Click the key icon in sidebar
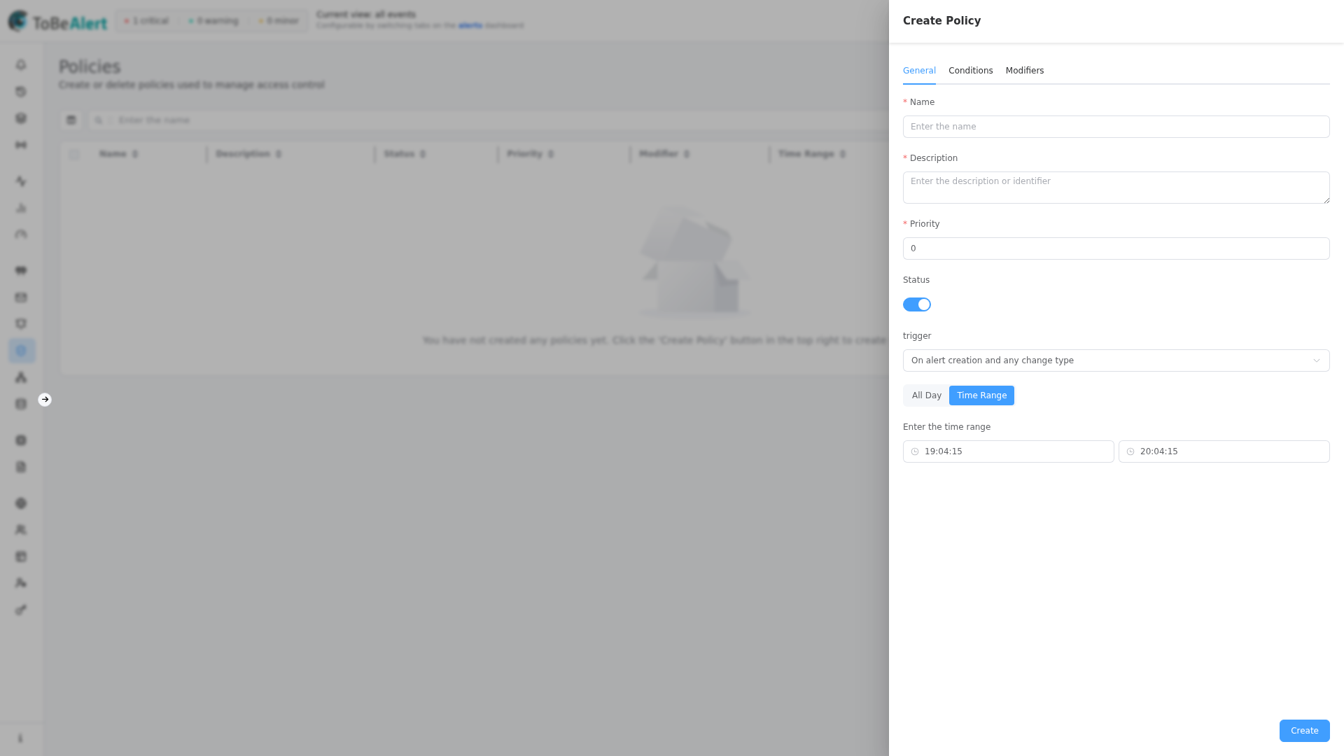 (x=21, y=610)
